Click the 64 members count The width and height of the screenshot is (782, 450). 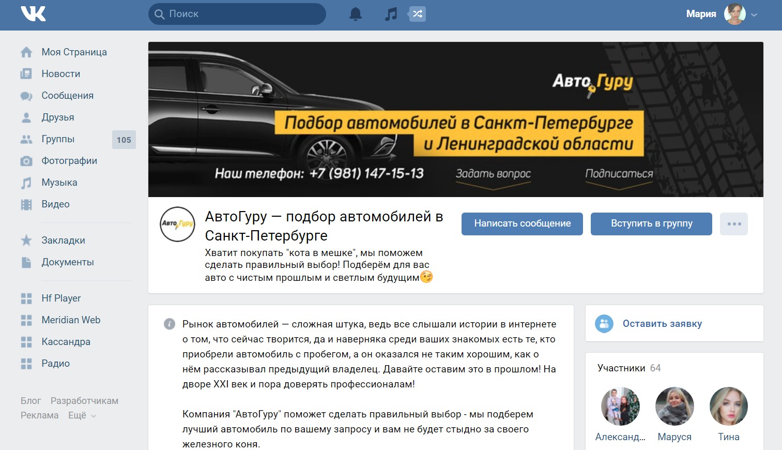655,368
